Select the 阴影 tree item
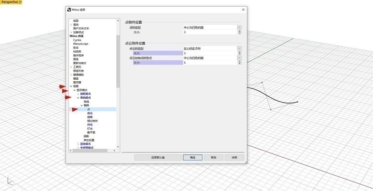The width and height of the screenshot is (373, 191). point(86,136)
